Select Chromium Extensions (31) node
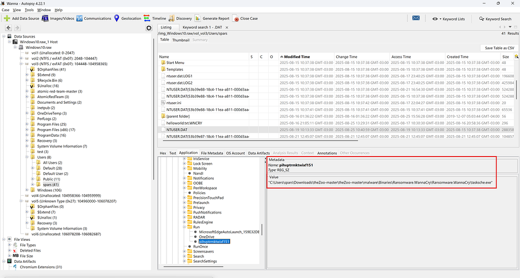The width and height of the screenshot is (520, 278). (41, 267)
